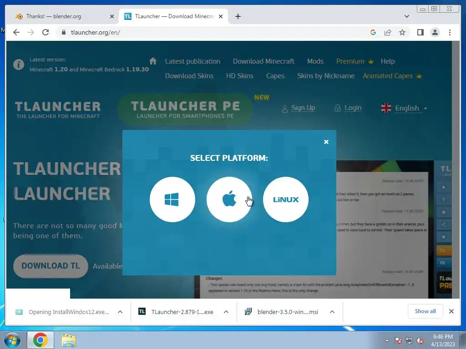Choose the Apple macOS platform icon
Image resolution: width=466 pixels, height=349 pixels.
point(229,199)
